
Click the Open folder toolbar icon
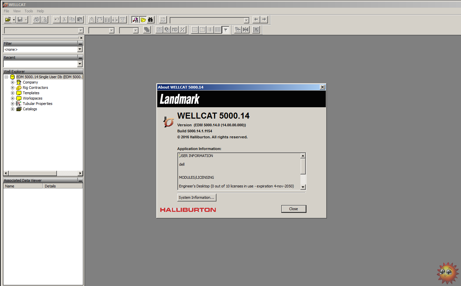point(8,20)
